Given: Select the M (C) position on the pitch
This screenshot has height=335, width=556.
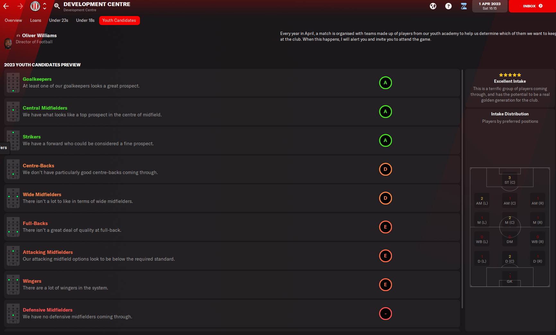Looking at the screenshot, I should point(510,220).
